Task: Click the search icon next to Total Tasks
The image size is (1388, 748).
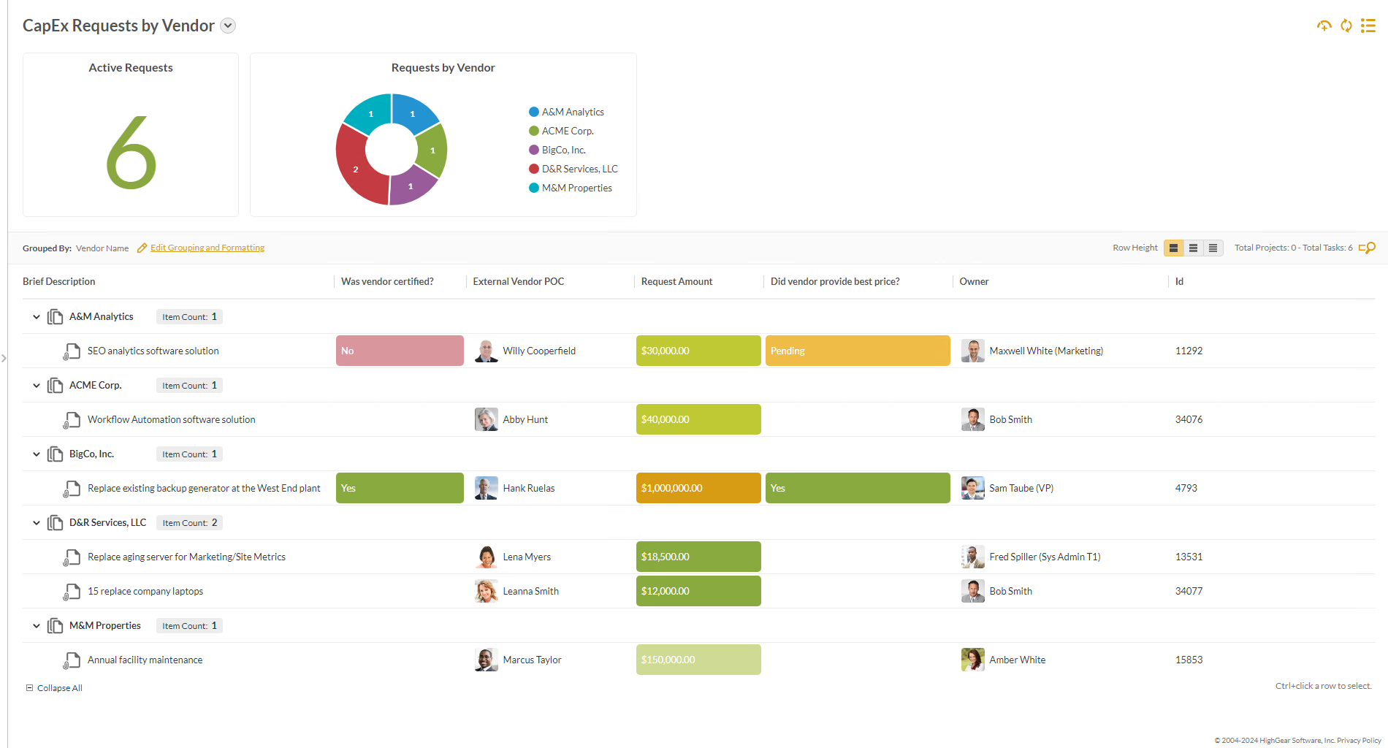Action: [x=1368, y=248]
